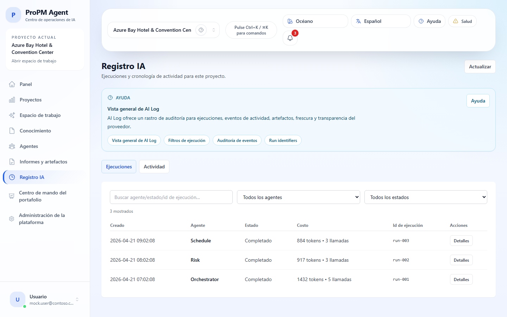This screenshot has width=507, height=317.
Task: Click the help icon beside the project name
Action: click(201, 30)
